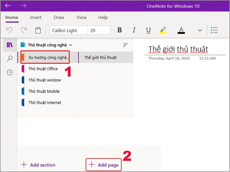Select the Thủ thuật Mobile section
This screenshot has height=172, width=230.
(x=48, y=91)
